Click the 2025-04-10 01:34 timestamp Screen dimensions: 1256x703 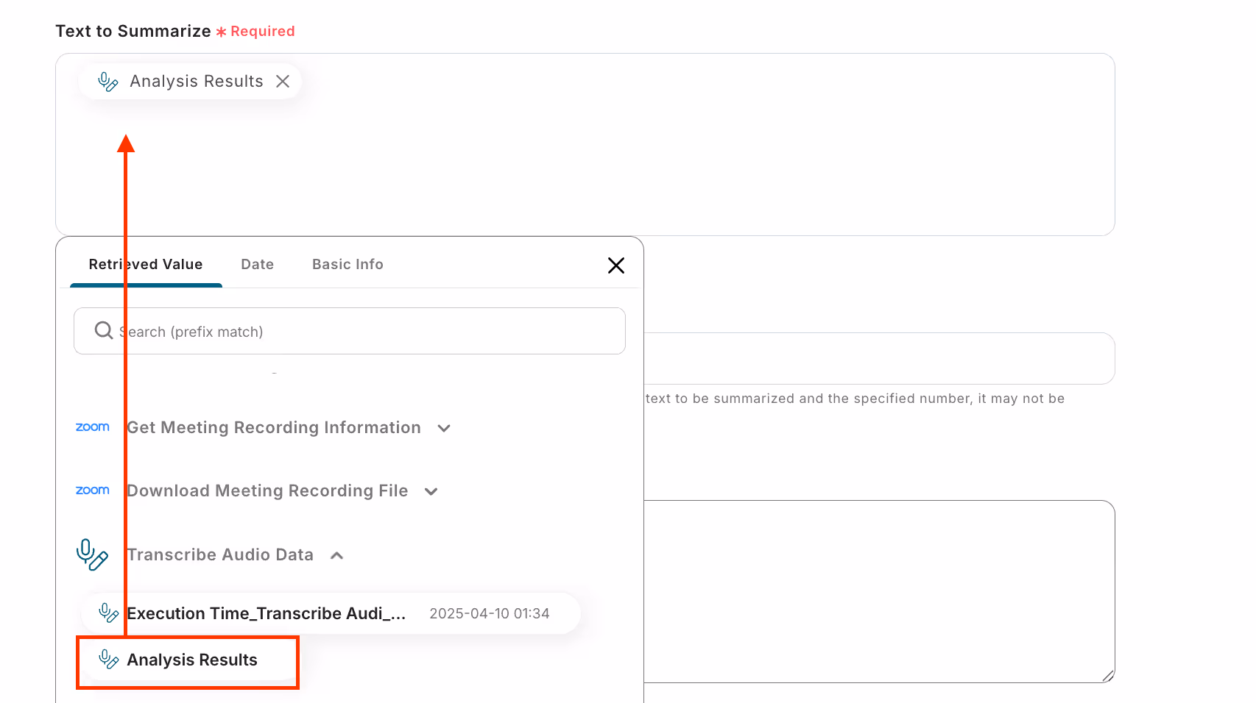pos(490,613)
